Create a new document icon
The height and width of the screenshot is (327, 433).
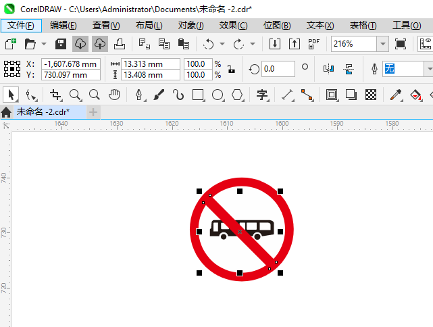pos(11,44)
